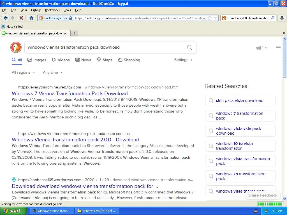Click the padlock site security icon
287x215 pixels.
point(71,18)
